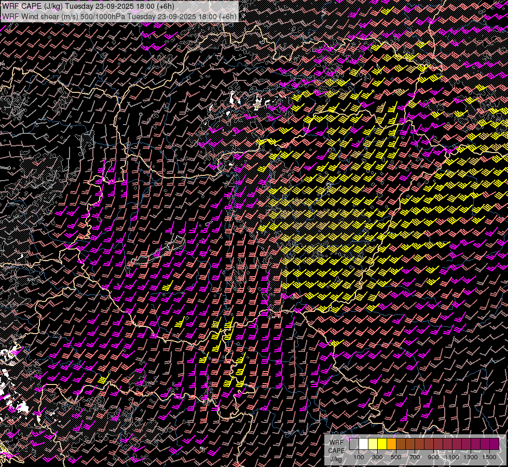
Task: Click the gray legend swatch below 100
Action: point(354,444)
